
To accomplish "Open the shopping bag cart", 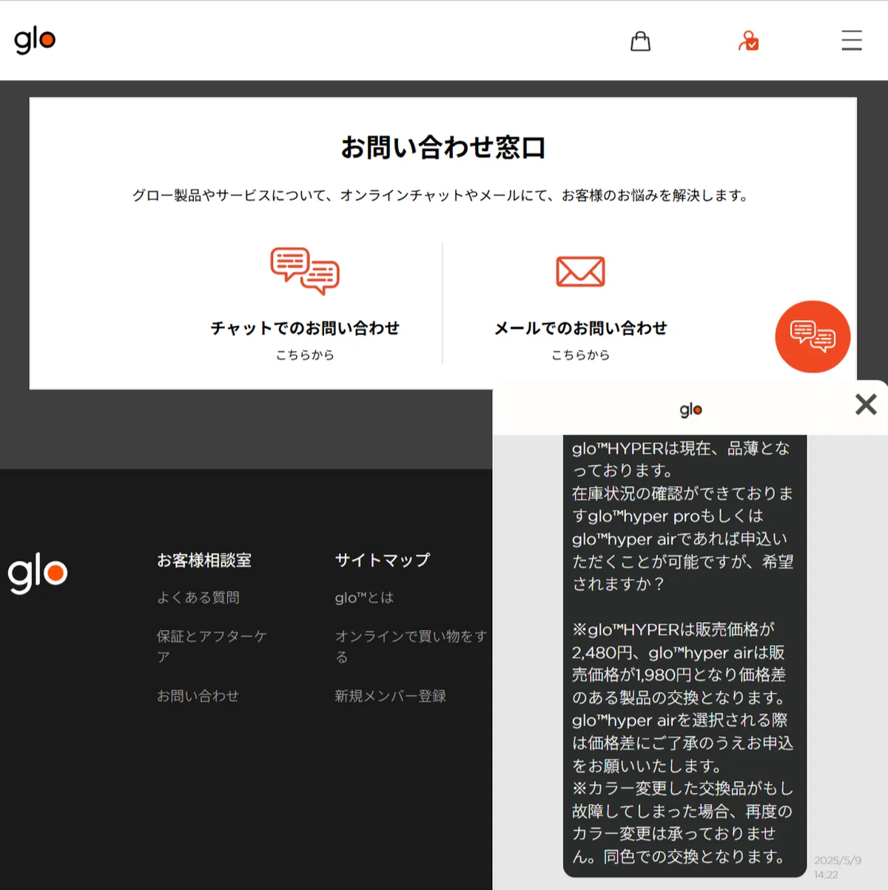I will point(640,41).
